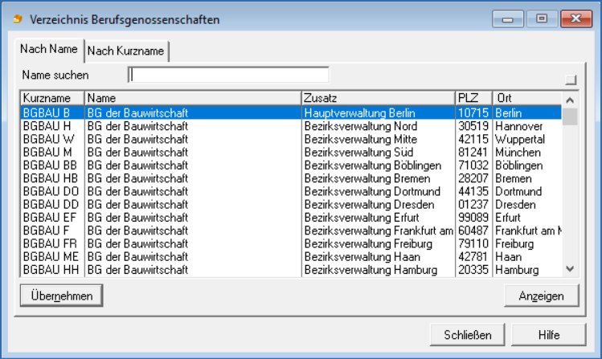Click the Anzeigen button

[x=542, y=296]
